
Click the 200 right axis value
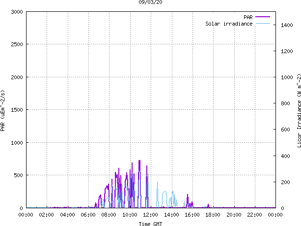(x=285, y=182)
